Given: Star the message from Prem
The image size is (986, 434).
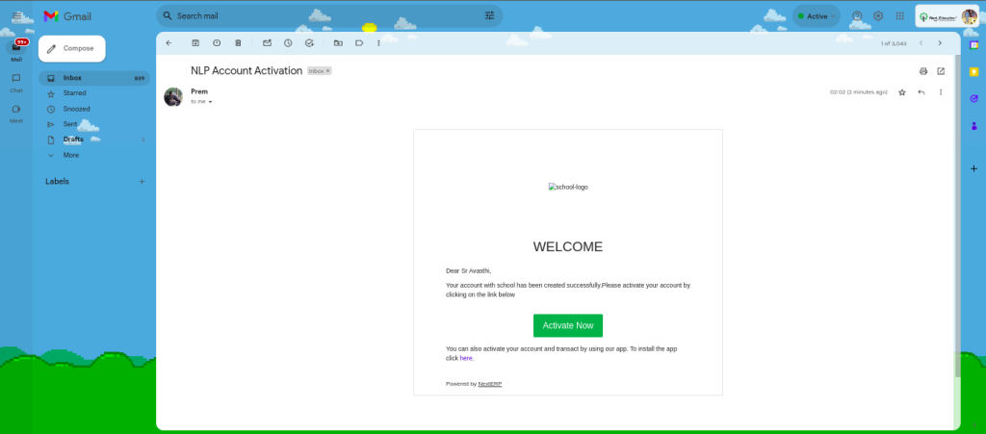Looking at the screenshot, I should (902, 92).
